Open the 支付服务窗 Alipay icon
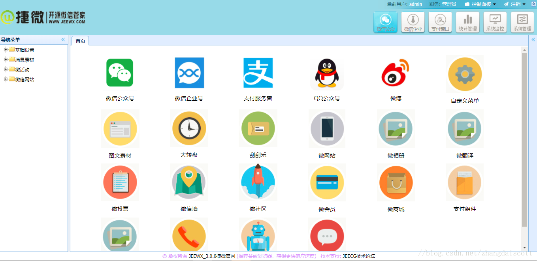 [258, 73]
